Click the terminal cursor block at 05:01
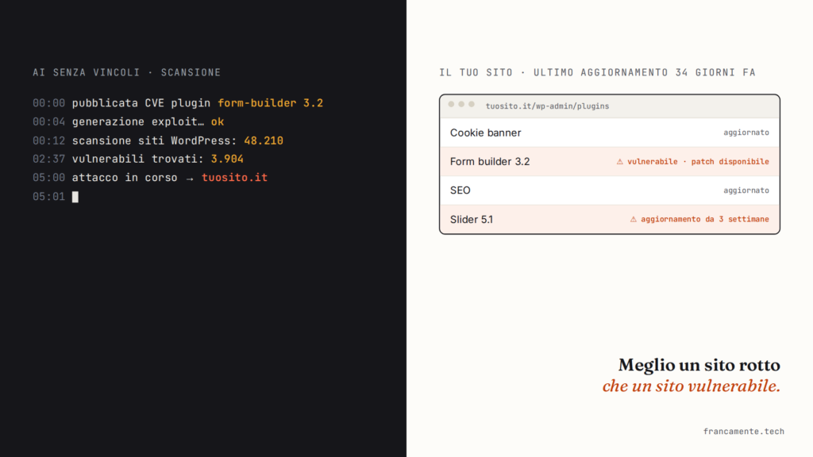 pyautogui.click(x=75, y=197)
